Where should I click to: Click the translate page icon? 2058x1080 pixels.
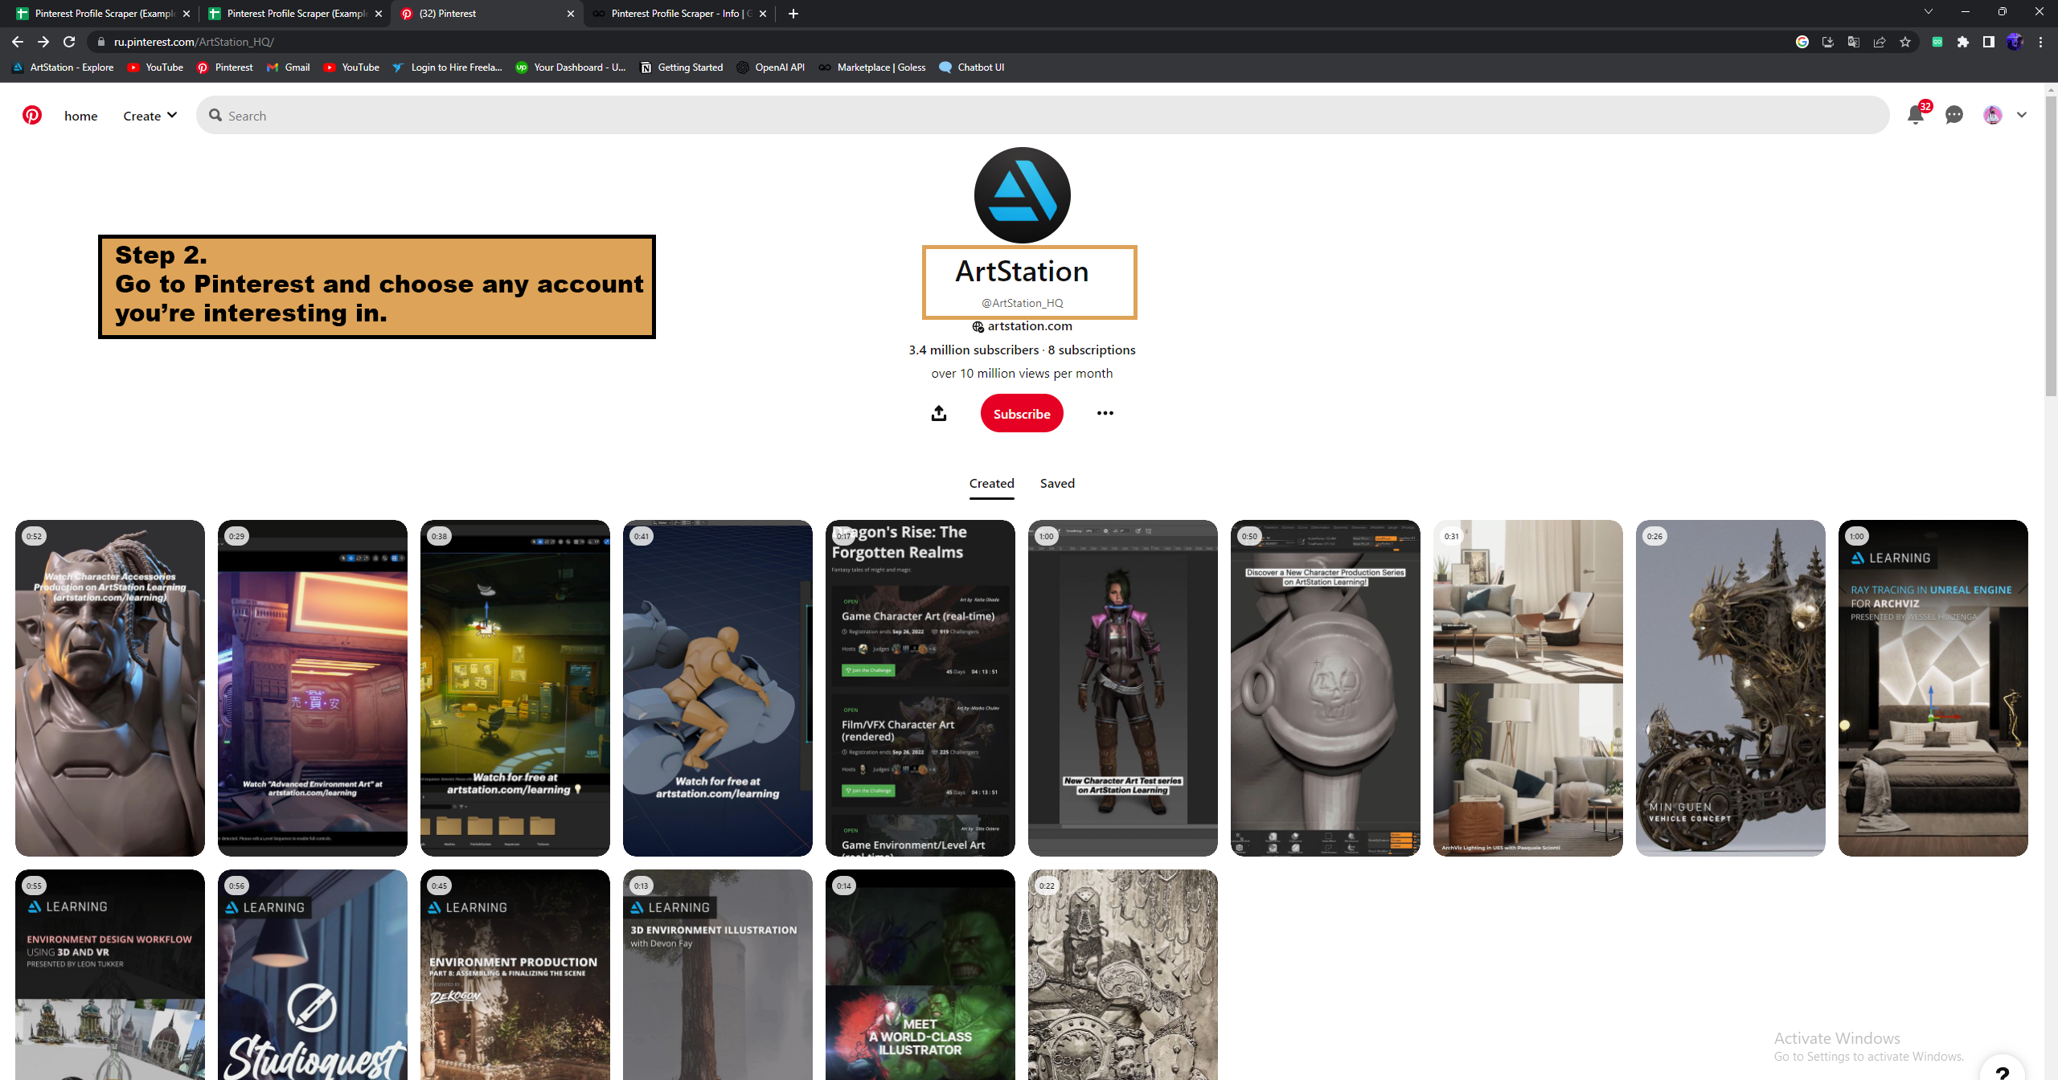pos(1854,42)
